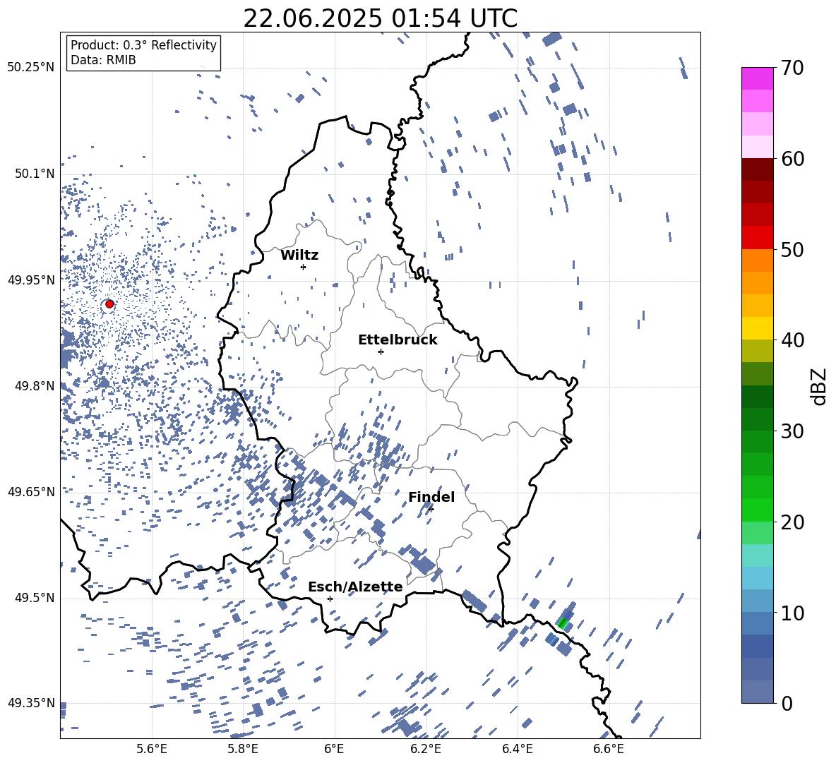
Task: Click the Findel city label
Action: (431, 497)
